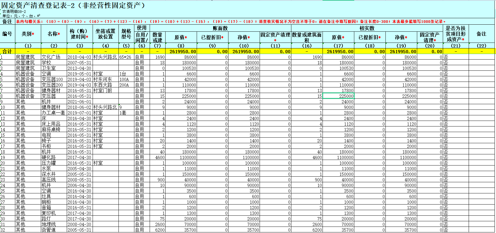The height and width of the screenshot is (233, 496).
Task: Click the 东西大路 location cell
Action: point(106,85)
